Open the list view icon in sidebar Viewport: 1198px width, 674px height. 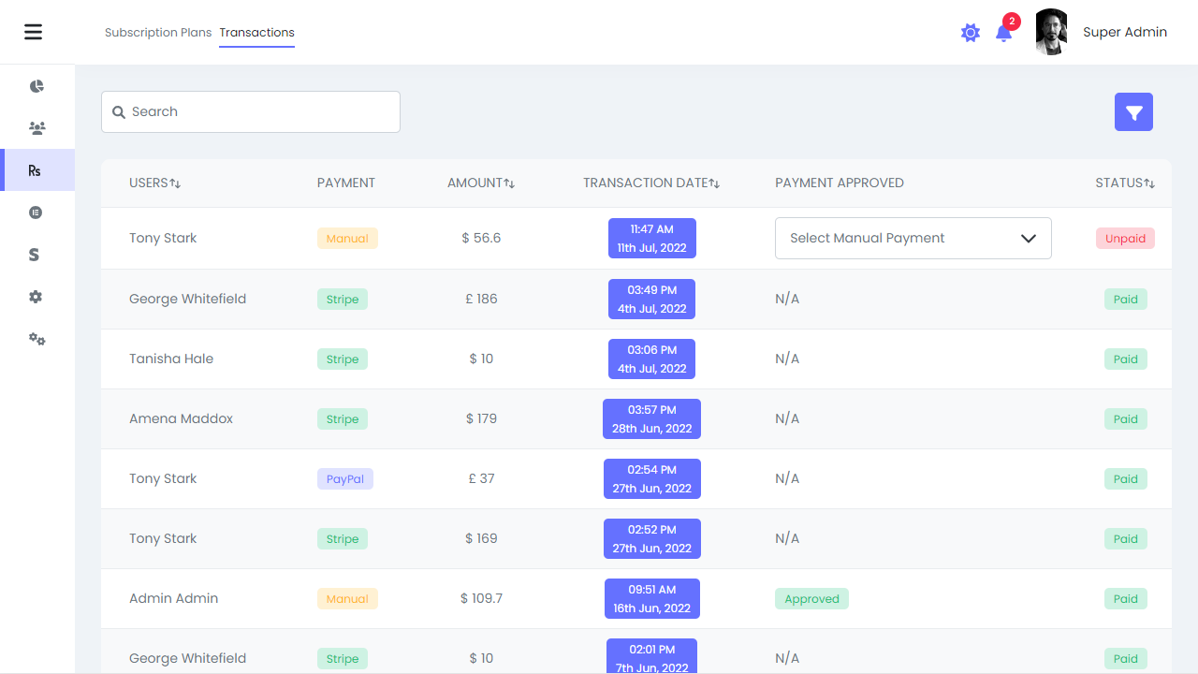pyautogui.click(x=36, y=212)
